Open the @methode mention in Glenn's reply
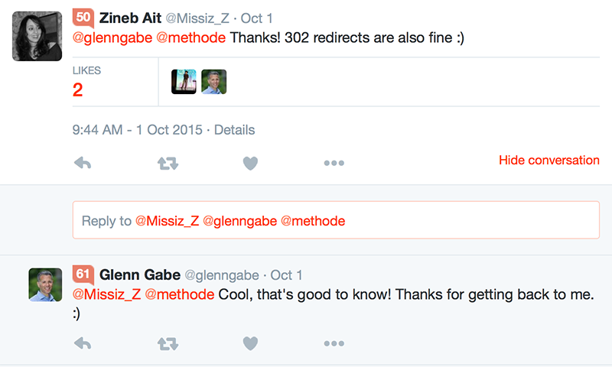The height and width of the screenshot is (367, 612). (180, 294)
